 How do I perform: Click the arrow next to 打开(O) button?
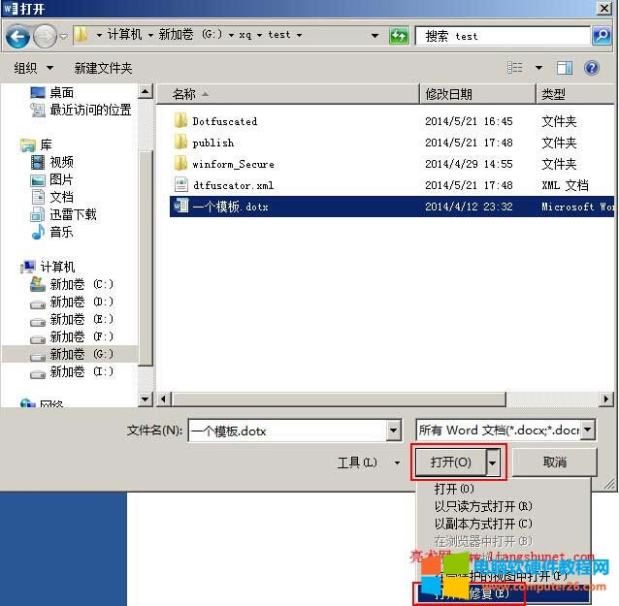(x=493, y=462)
